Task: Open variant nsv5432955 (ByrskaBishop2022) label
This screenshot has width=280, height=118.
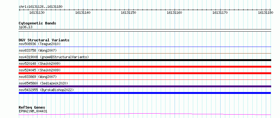Action: [46, 90]
